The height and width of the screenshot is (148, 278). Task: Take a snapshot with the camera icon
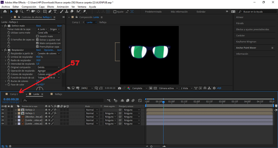119,88
